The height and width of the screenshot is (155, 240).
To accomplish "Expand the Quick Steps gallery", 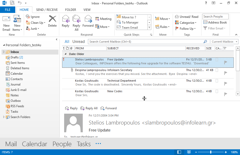I will 149,28.
